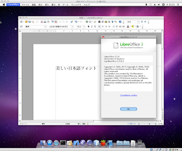Click the Zoom magnifier icon in toolbar
The image size is (182, 151).
[x=116, y=21]
